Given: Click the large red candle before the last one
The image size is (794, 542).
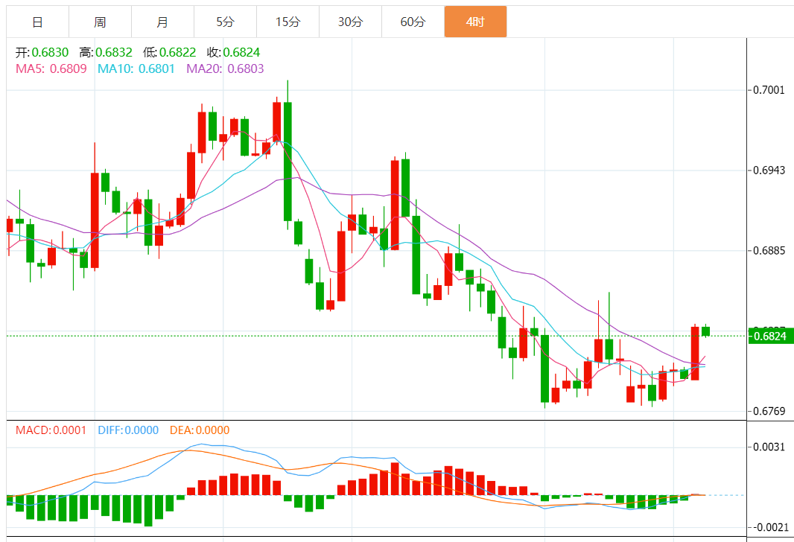Looking at the screenshot, I should pos(695,353).
